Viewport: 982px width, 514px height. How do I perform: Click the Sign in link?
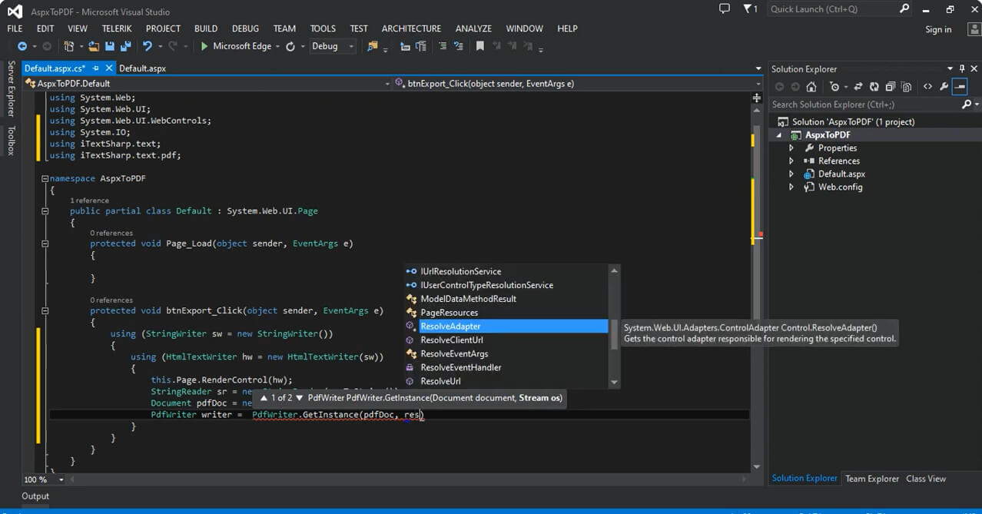(x=937, y=29)
